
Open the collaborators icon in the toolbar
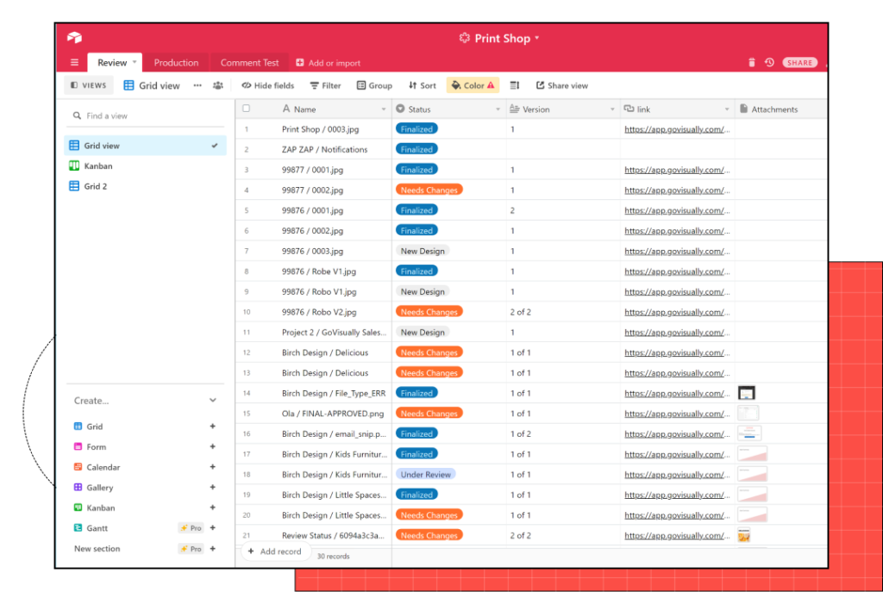coord(216,85)
